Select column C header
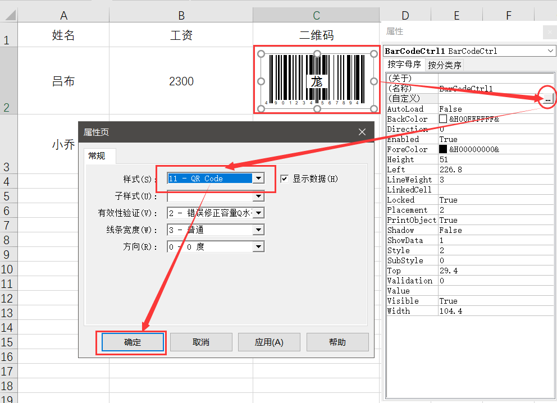 tap(317, 15)
